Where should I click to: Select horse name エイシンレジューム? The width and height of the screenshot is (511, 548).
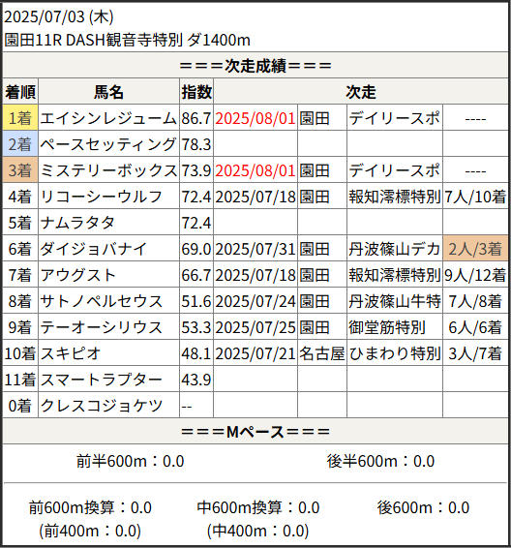(108, 118)
